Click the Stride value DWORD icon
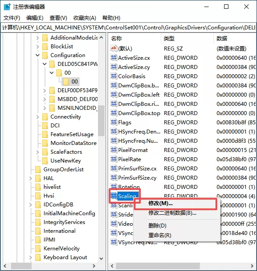The image size is (257, 271). [x=113, y=214]
